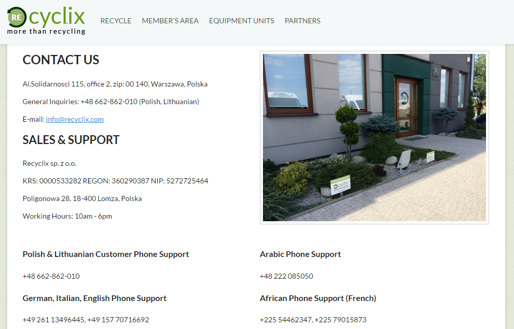
Task: Click the Recyclix logo
Action: 46,21
